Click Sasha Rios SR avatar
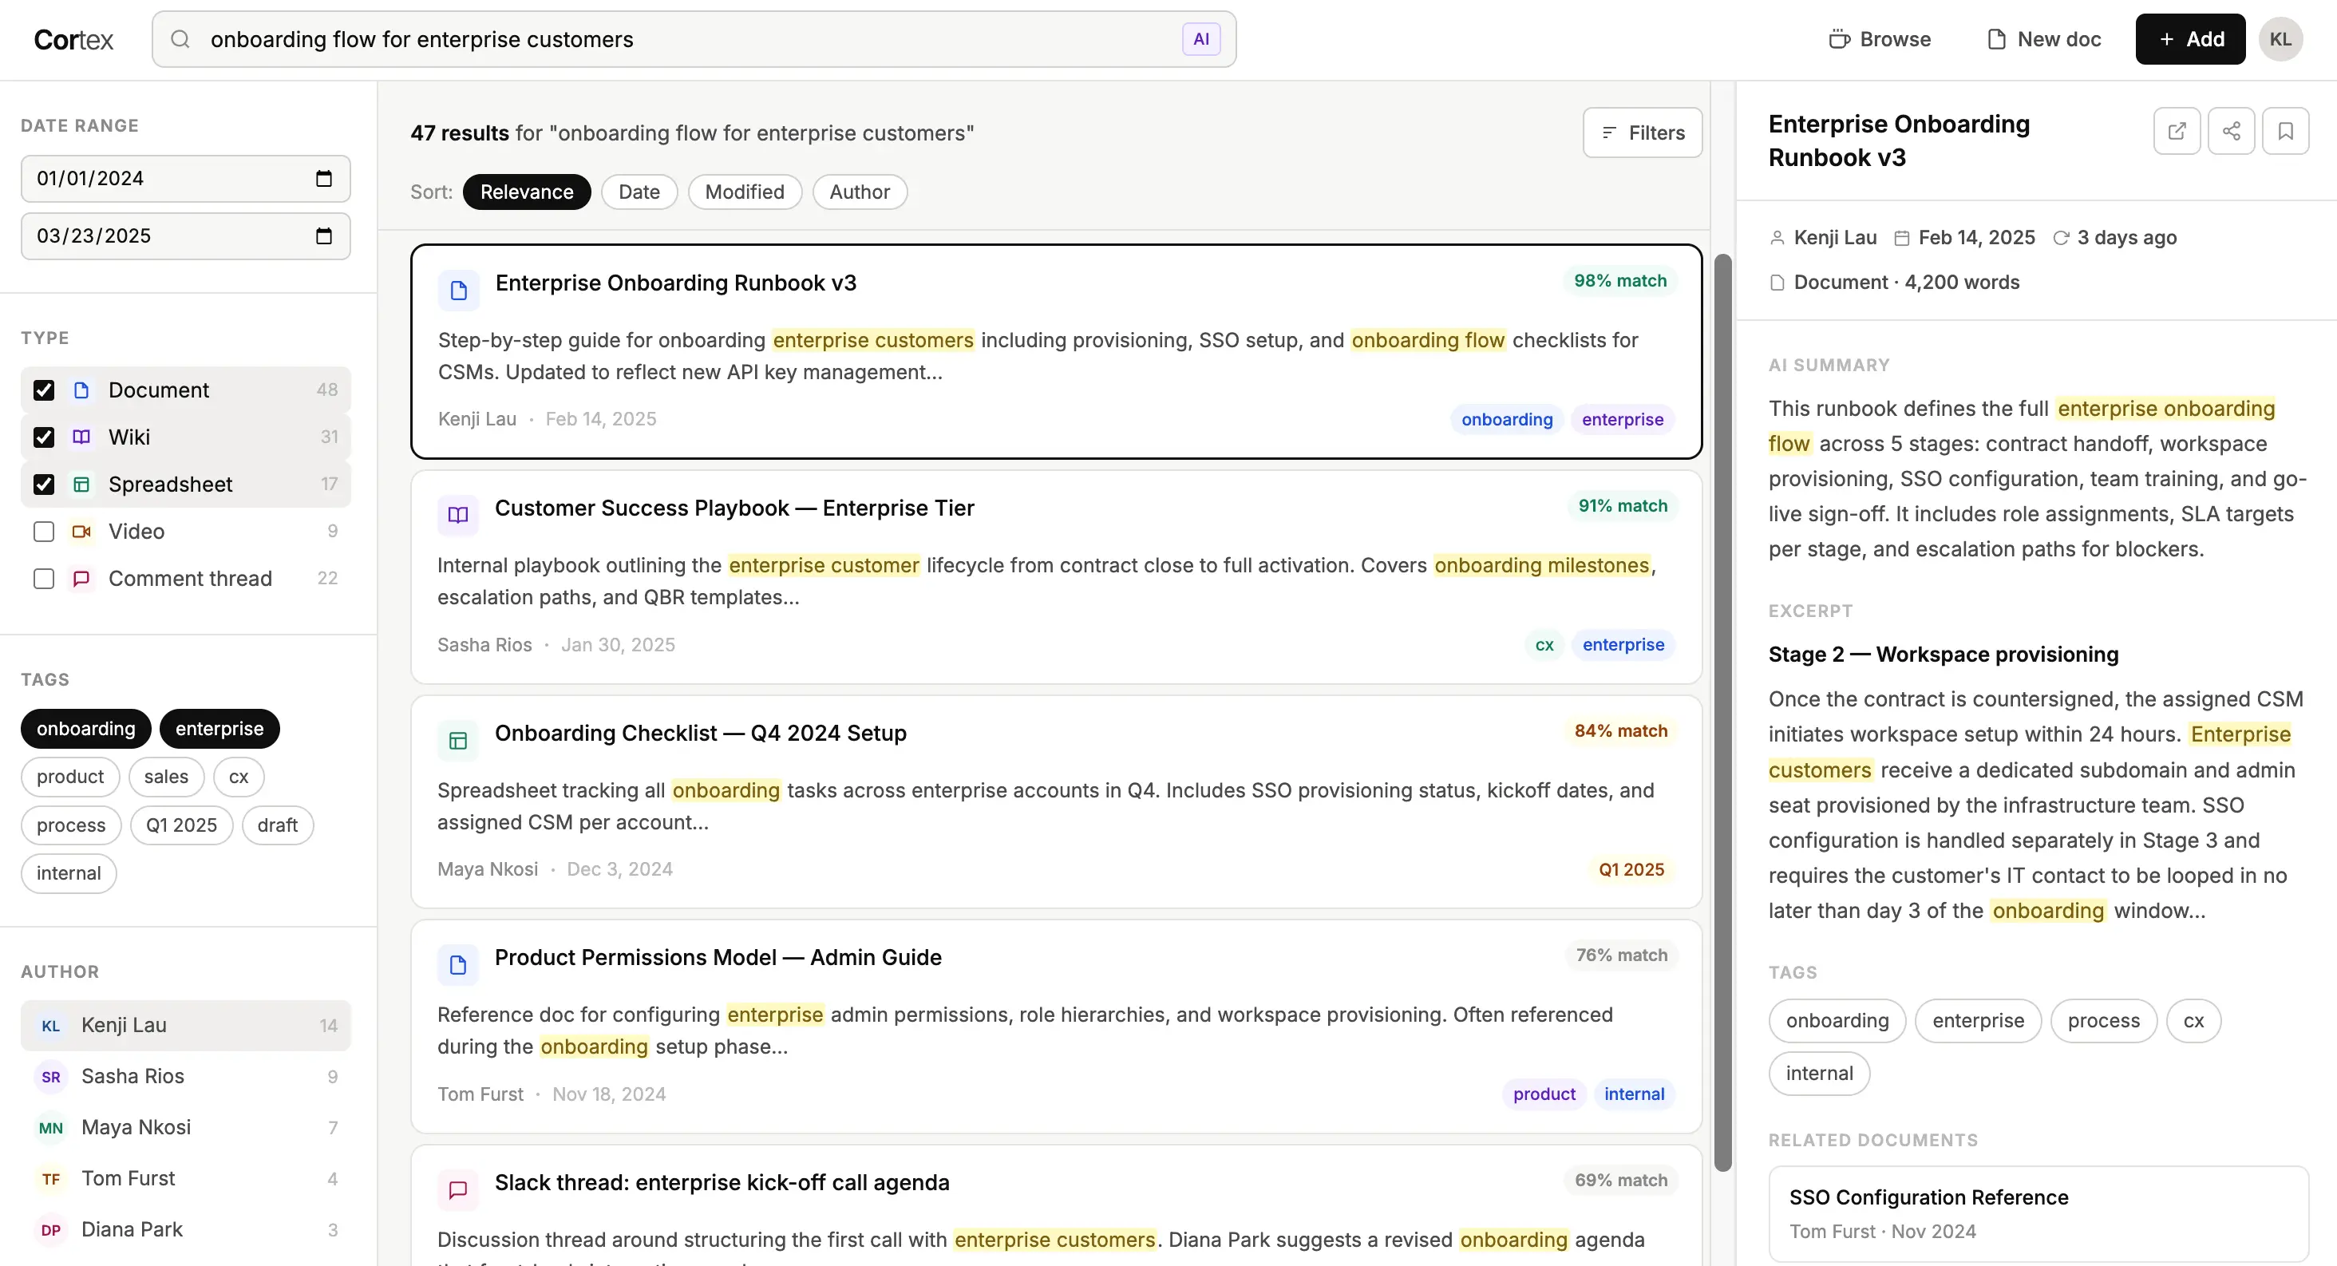This screenshot has width=2337, height=1266. point(51,1076)
